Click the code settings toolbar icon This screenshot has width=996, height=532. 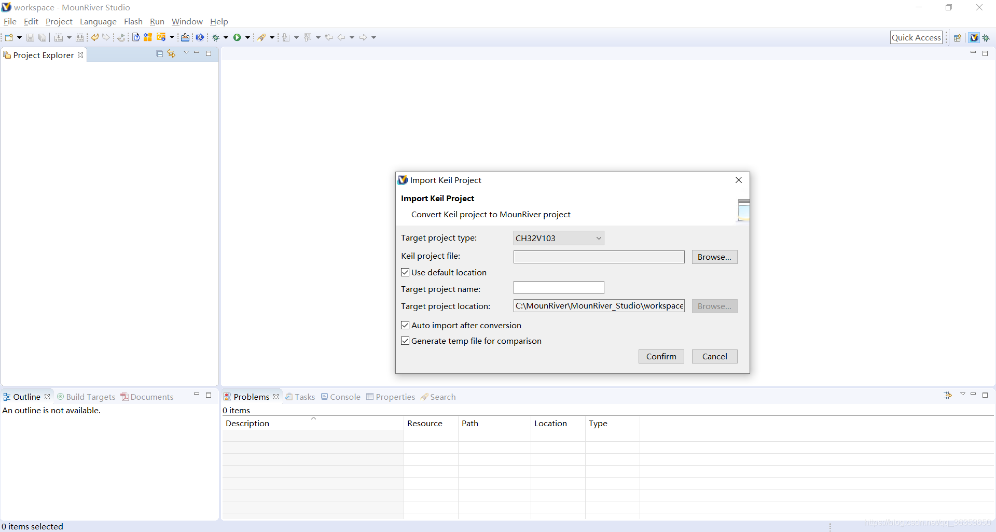[161, 37]
